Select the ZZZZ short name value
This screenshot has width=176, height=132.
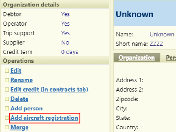point(156,44)
